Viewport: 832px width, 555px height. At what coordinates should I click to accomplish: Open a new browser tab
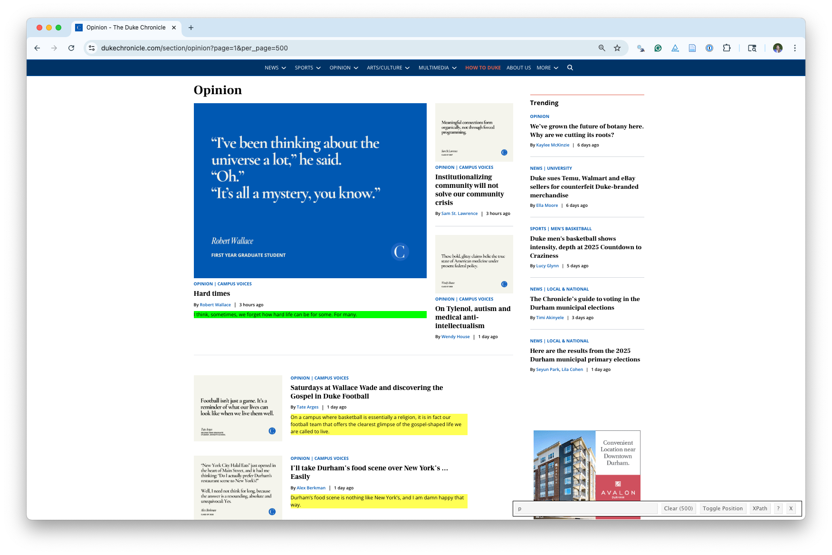tap(191, 28)
